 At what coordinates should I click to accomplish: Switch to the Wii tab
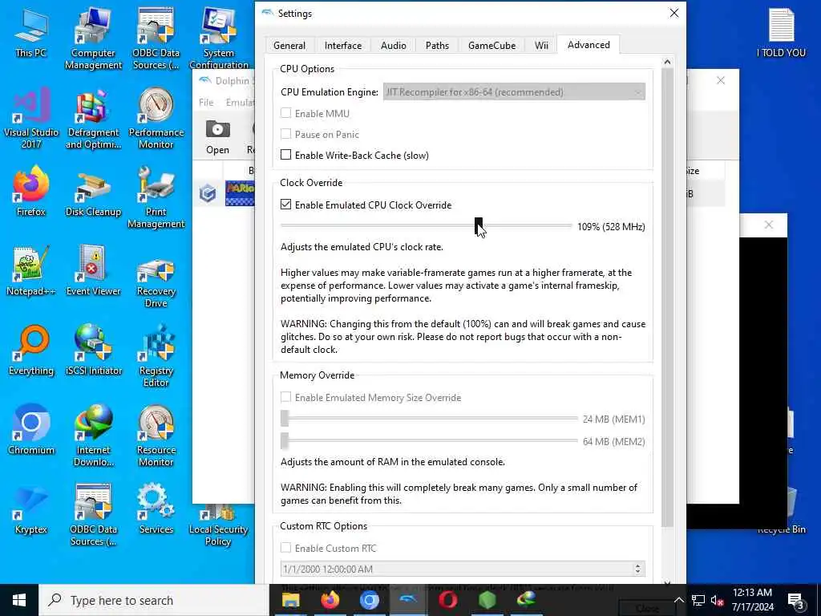click(541, 46)
